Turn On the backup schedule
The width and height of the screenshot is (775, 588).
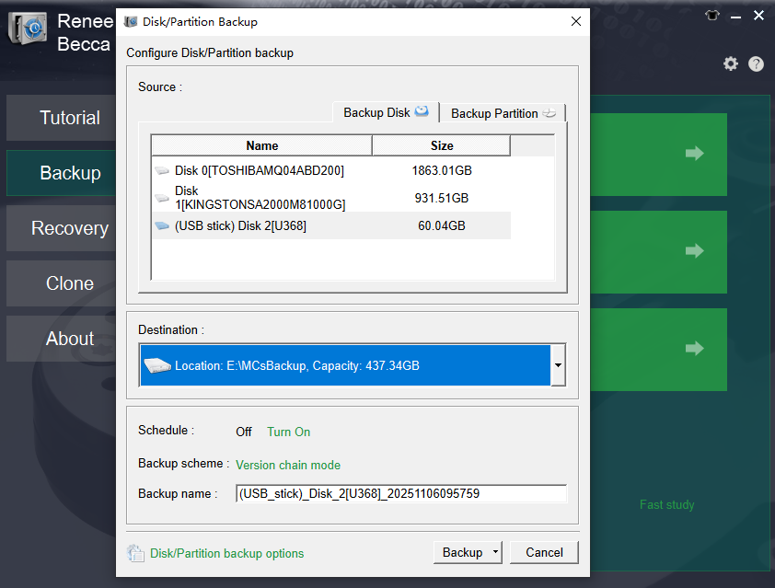pyautogui.click(x=288, y=432)
